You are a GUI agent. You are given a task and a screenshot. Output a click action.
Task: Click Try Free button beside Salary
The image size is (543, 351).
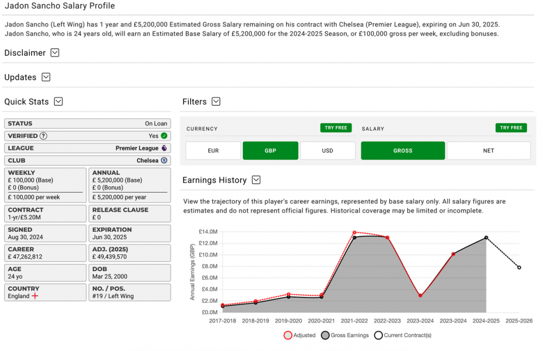pos(511,127)
